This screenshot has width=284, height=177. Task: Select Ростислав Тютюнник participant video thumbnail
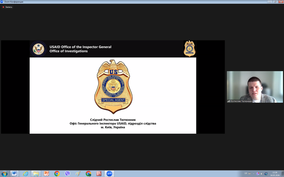coord(255,87)
